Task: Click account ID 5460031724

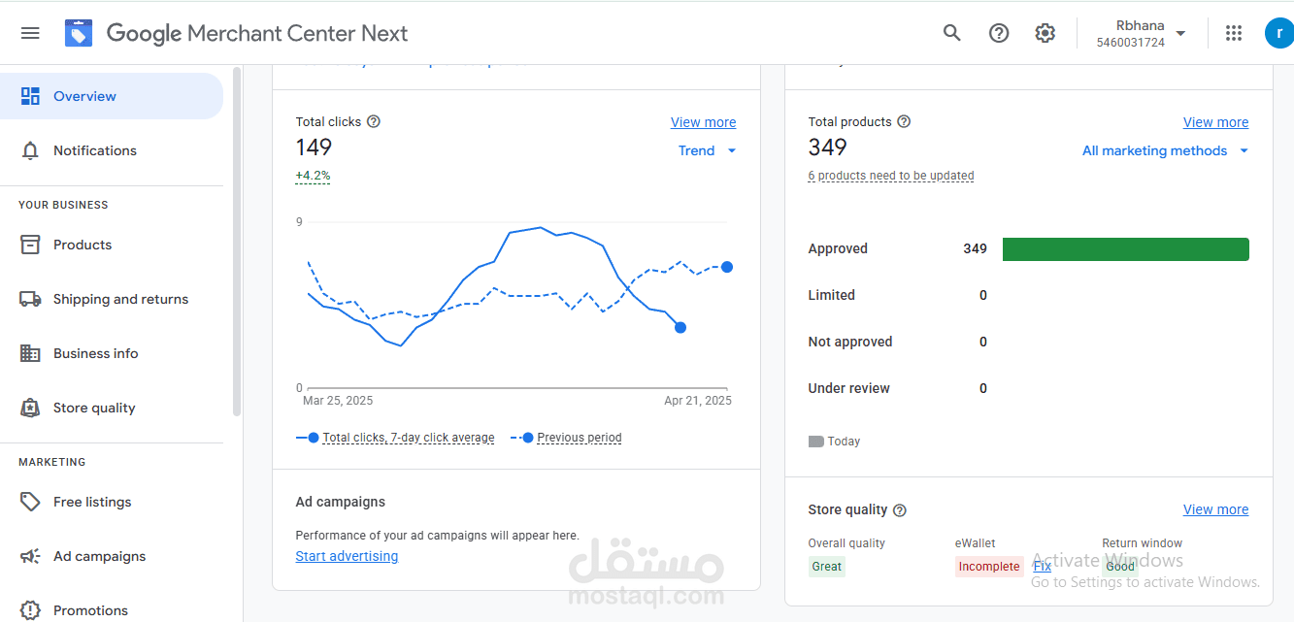Action: 1131,43
